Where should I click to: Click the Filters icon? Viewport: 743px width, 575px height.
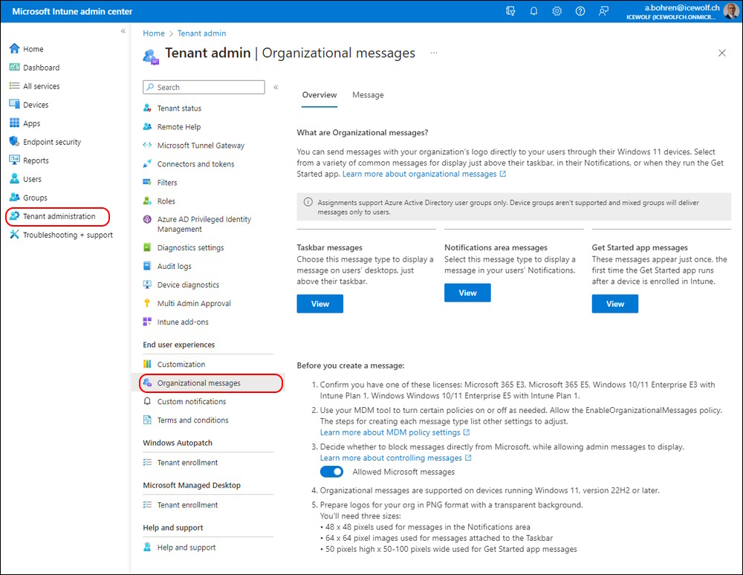[147, 182]
